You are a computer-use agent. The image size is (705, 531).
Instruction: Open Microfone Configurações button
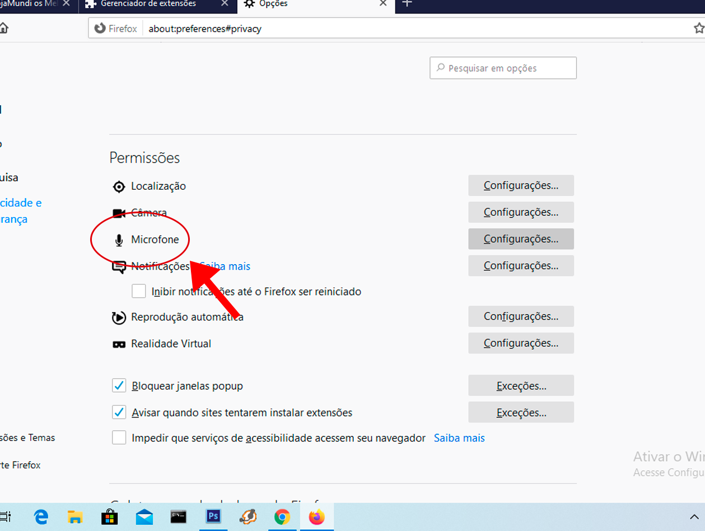(521, 239)
